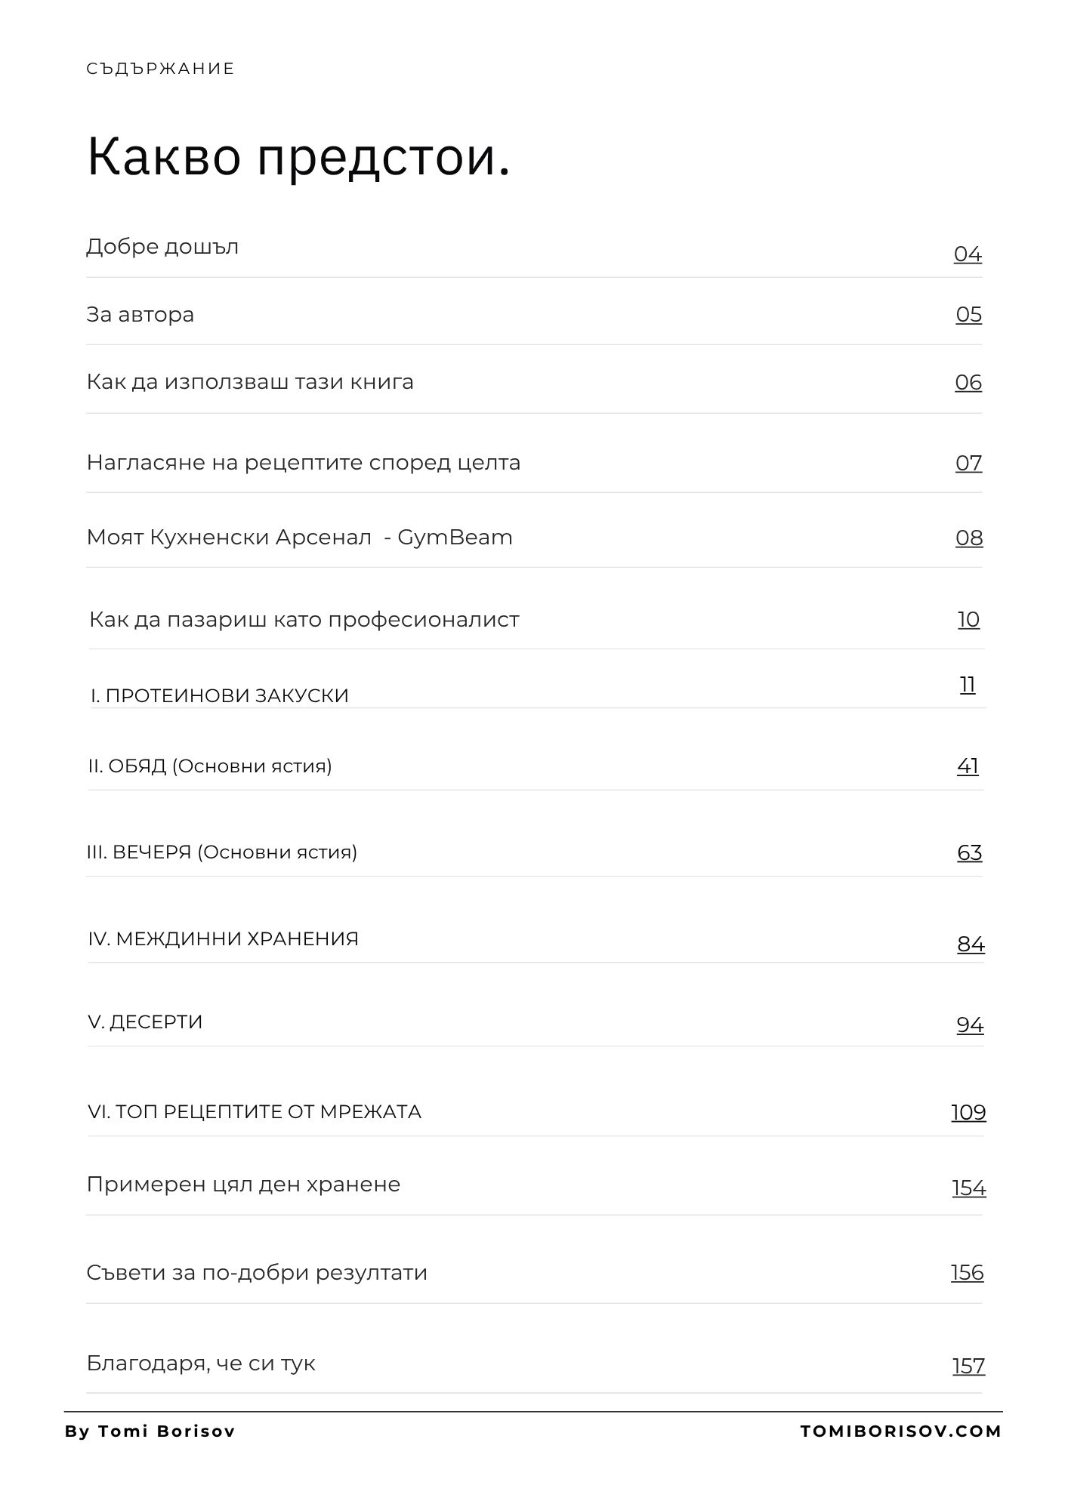
Task: Follow page number 05 for За автора
Action: 969,315
